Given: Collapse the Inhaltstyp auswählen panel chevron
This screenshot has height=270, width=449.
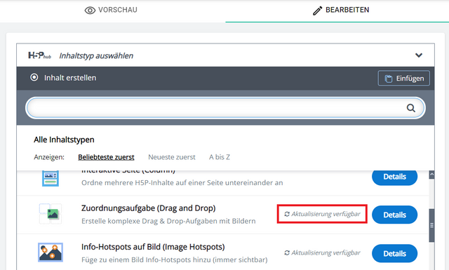Looking at the screenshot, I should (x=419, y=55).
